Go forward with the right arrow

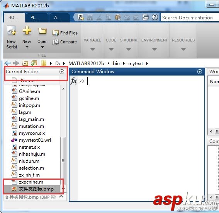coord(16,63)
